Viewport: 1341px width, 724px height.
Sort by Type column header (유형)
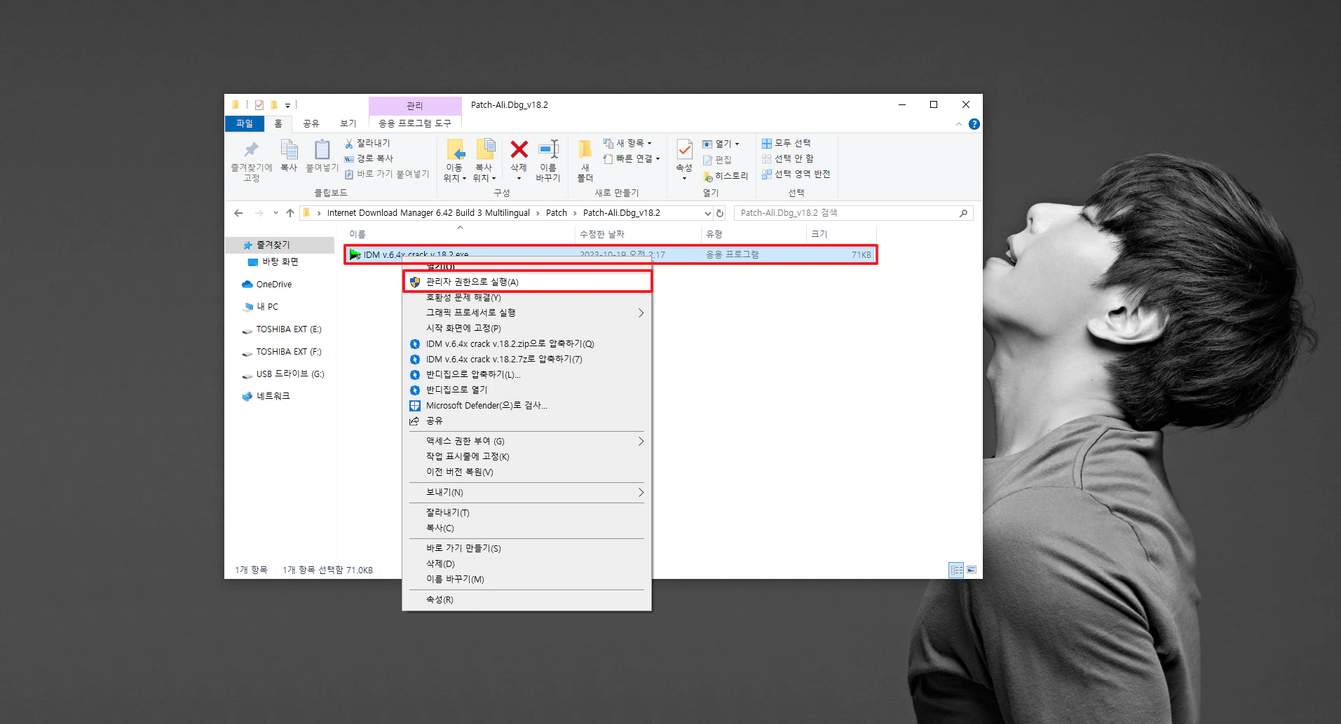754,234
